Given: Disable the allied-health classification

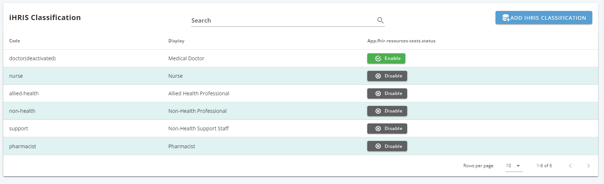Looking at the screenshot, I should [387, 93].
